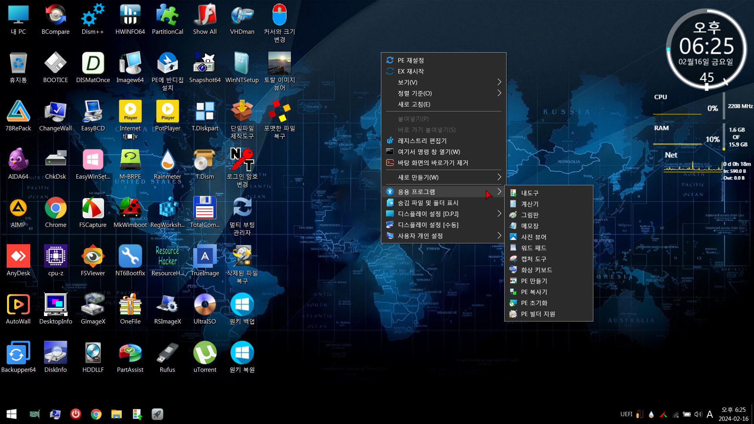The width and height of the screenshot is (754, 424).
Task: Open 디스플레이 설정 [수동] entry
Action: pyautogui.click(x=443, y=225)
